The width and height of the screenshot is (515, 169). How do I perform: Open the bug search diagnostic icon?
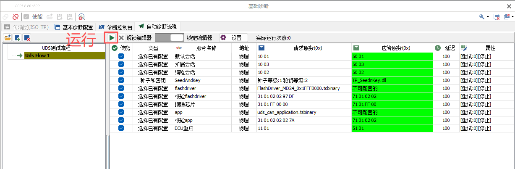click(81, 17)
